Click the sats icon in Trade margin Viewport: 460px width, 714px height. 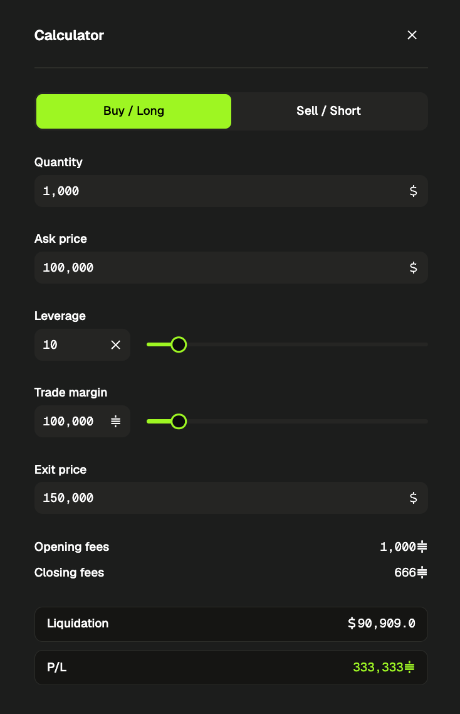coord(115,421)
